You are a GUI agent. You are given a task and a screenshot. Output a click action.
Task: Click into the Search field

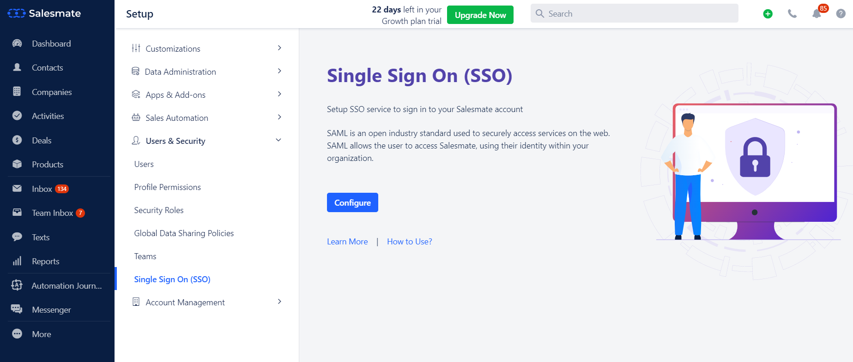pos(634,14)
